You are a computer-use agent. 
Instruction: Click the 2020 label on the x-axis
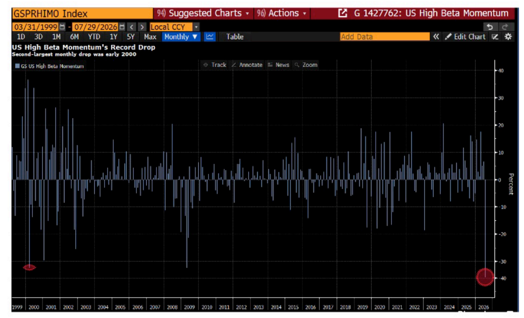[380, 307]
